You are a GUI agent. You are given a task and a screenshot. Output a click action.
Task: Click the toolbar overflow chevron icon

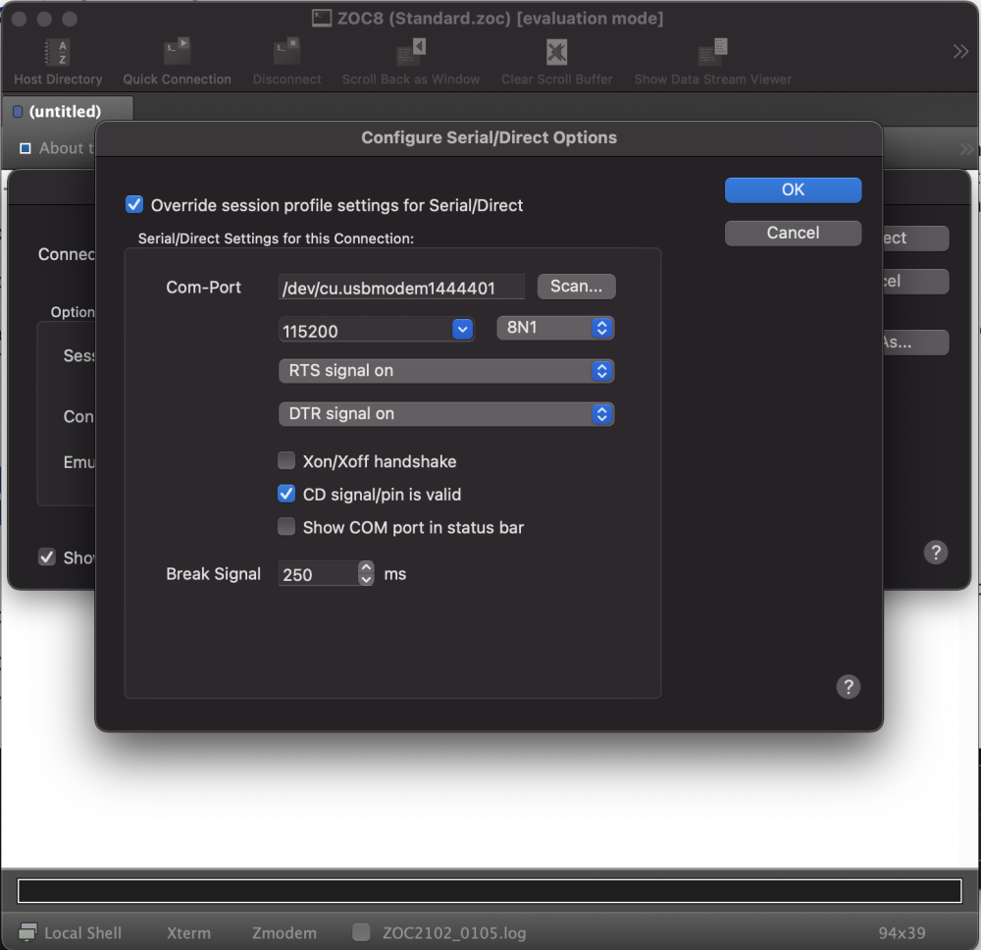960,52
